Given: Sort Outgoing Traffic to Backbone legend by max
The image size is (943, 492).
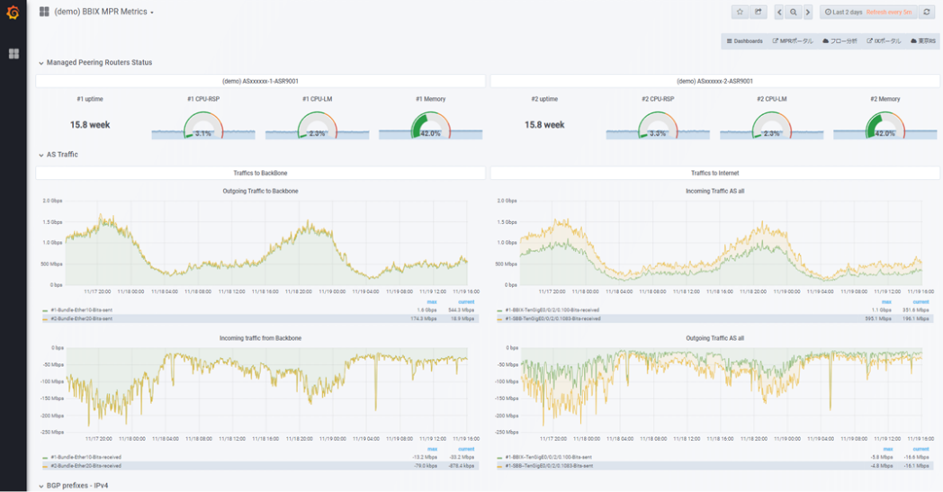Looking at the screenshot, I should tap(432, 302).
